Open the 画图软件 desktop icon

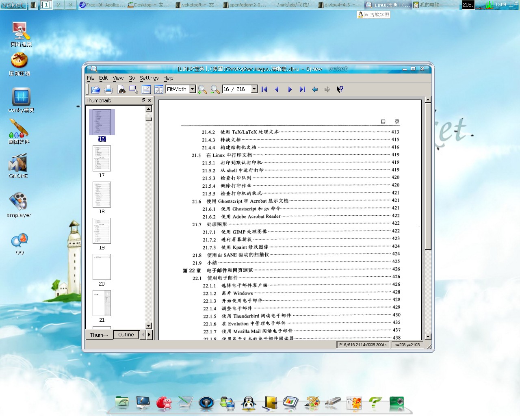pos(19,132)
